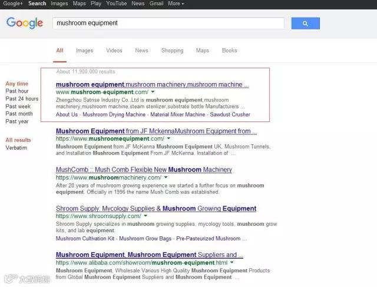Viewport: 377px width, 287px height.
Task: Open Images in the top black bar
Action: click(x=59, y=4)
